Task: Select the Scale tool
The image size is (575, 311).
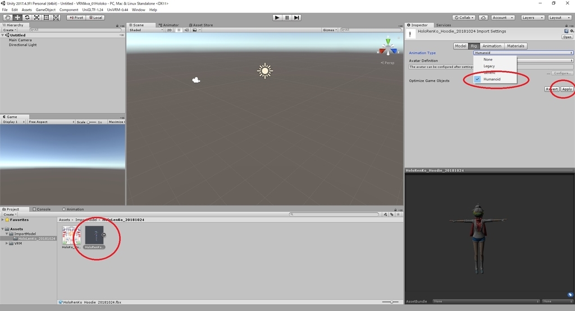Action: point(36,17)
